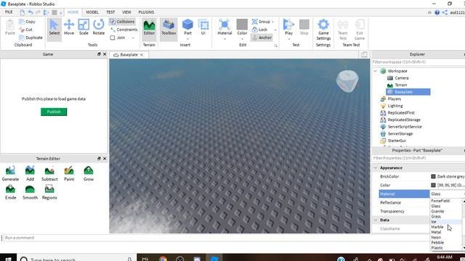Open Game Settings

[323, 30]
